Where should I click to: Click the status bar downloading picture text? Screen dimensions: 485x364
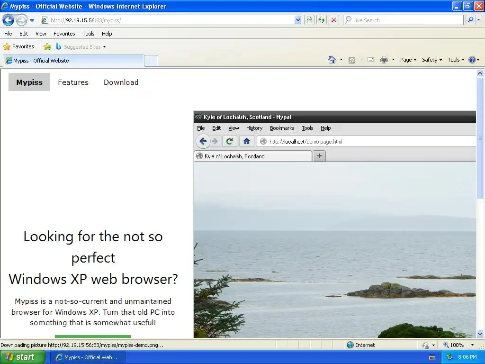pyautogui.click(x=82, y=345)
